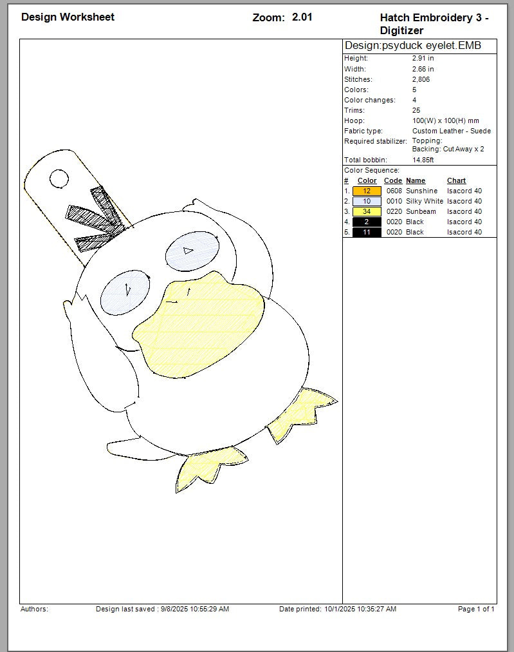Click the Zoom 2.01 value
This screenshot has width=514, height=652.
point(302,17)
